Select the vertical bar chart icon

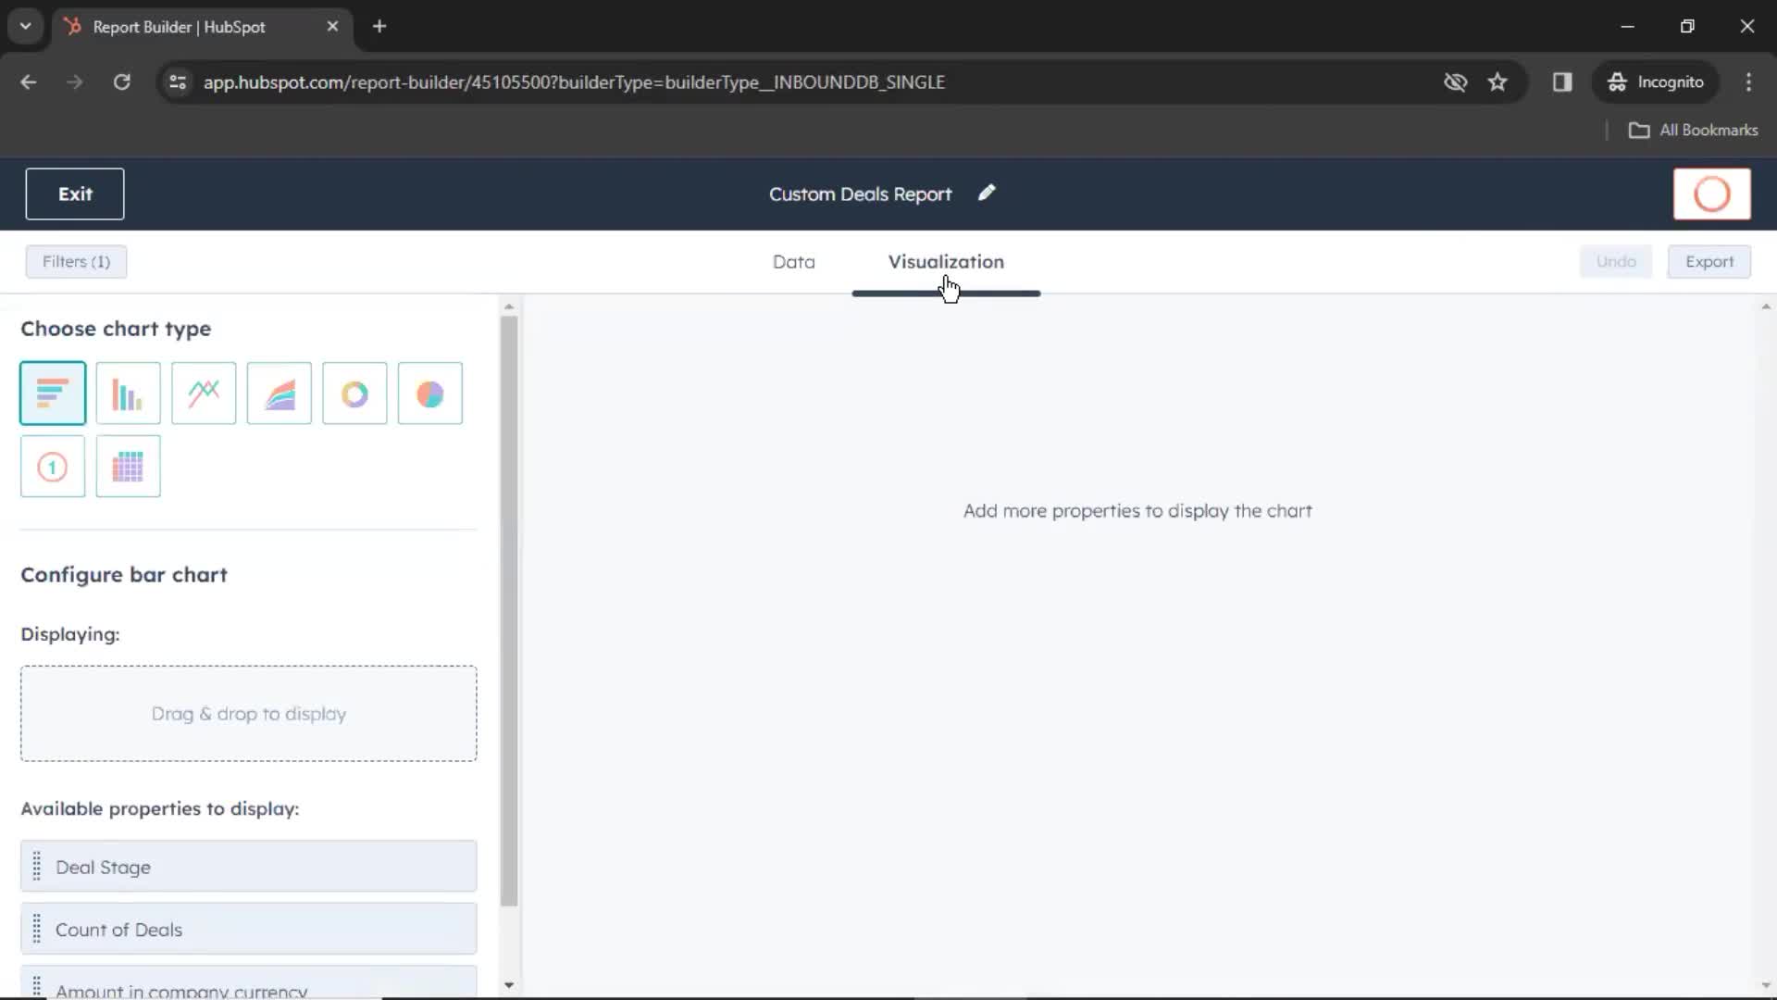[128, 392]
